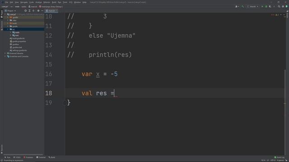289x162 pixels.
Task: Collapse the src folder node
Action: tap(8, 29)
